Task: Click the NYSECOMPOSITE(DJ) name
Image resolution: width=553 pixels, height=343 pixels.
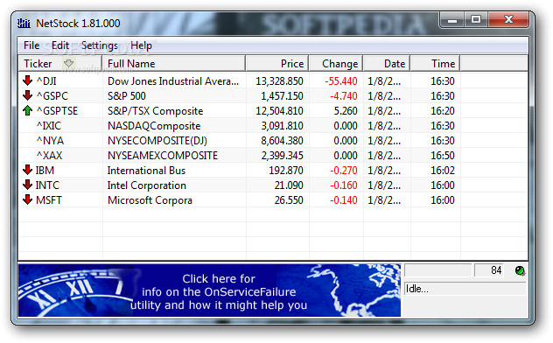Action: coord(157,140)
